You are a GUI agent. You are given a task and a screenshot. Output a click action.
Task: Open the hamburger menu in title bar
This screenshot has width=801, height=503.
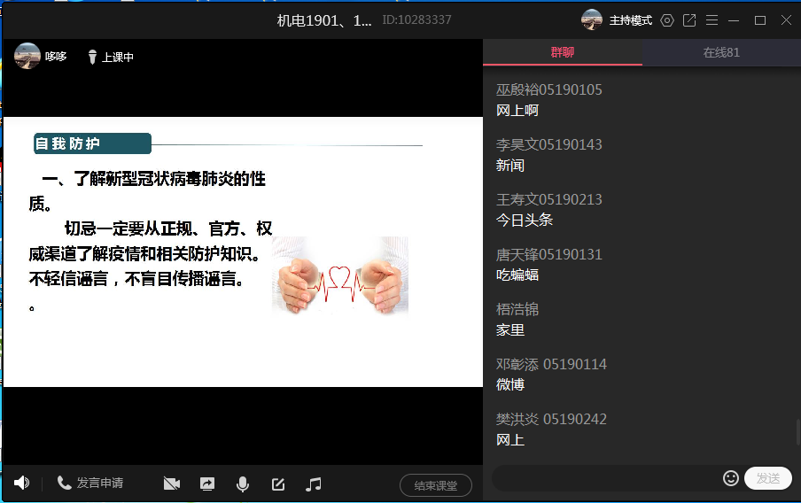click(x=712, y=19)
